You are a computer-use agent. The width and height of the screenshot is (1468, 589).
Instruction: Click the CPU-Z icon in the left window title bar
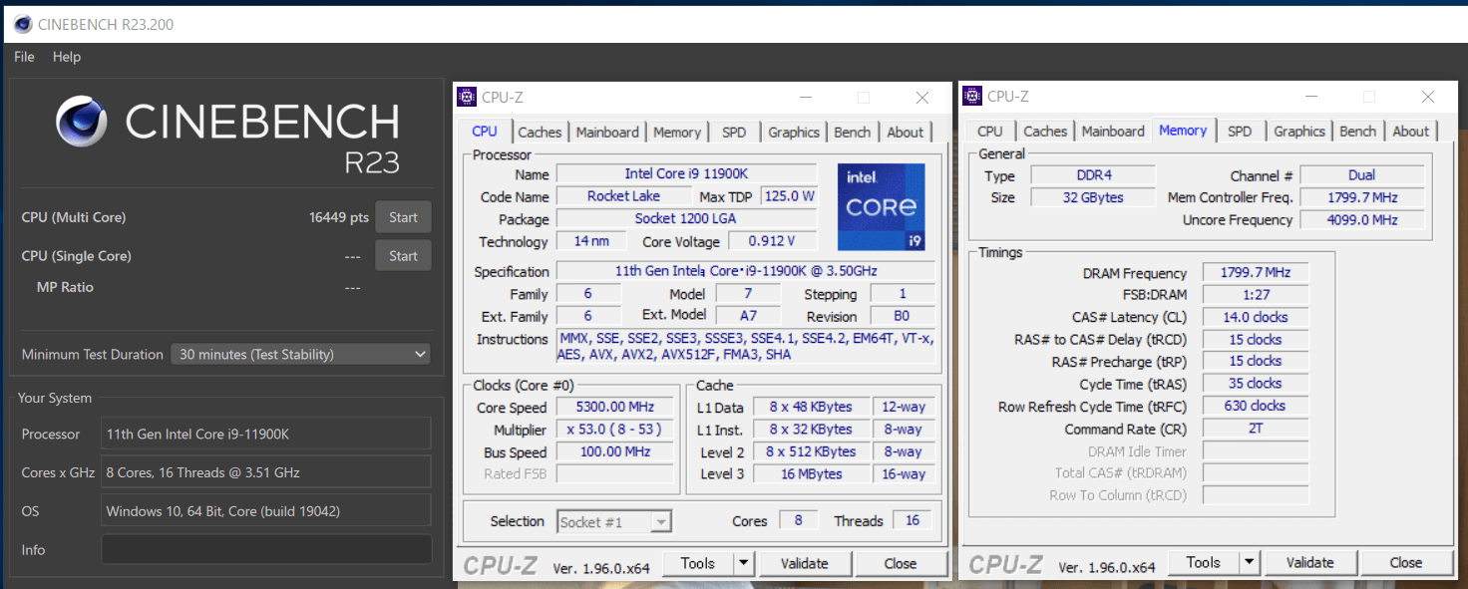(x=467, y=97)
